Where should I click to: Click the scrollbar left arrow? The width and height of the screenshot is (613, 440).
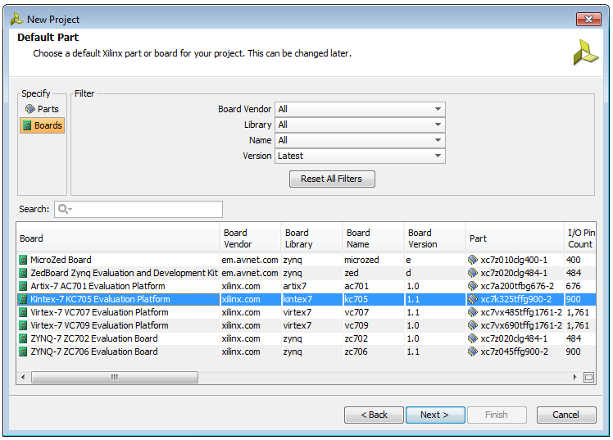(x=23, y=377)
